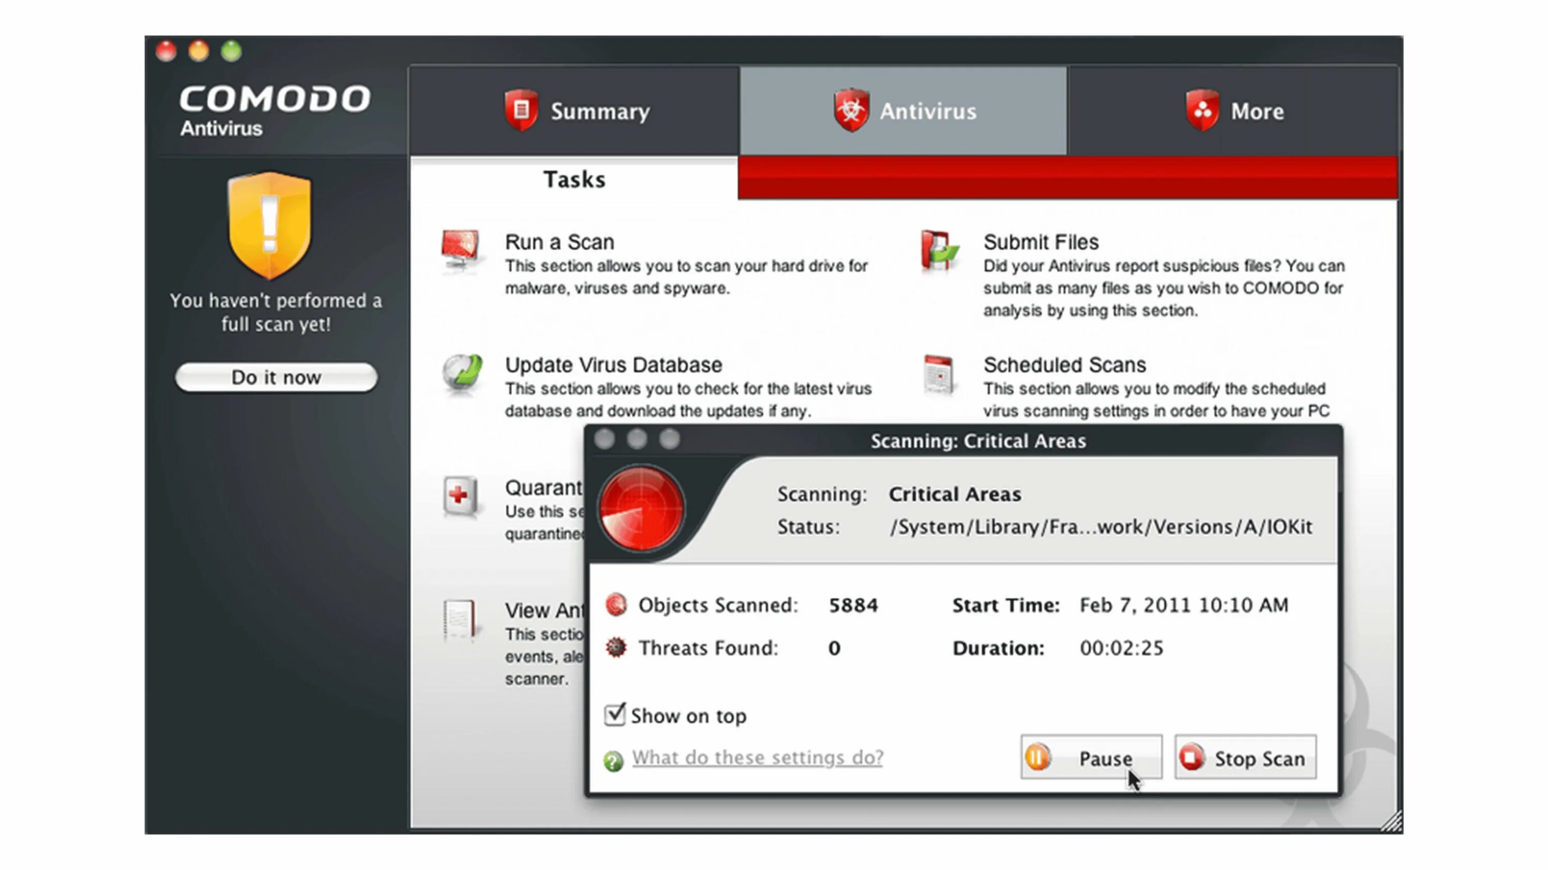Click Do it now button on sidebar
The image size is (1548, 870).
tap(277, 377)
